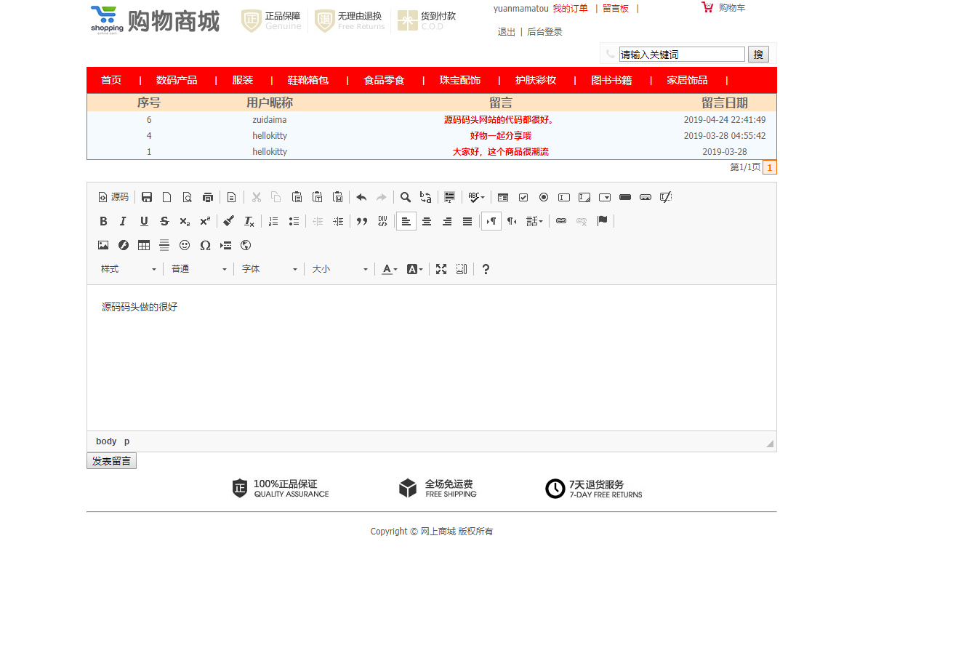
Task: Open the 数码产品 category menu
Action: [x=177, y=80]
